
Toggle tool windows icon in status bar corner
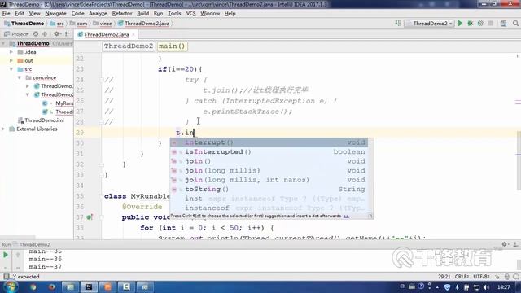(6, 277)
